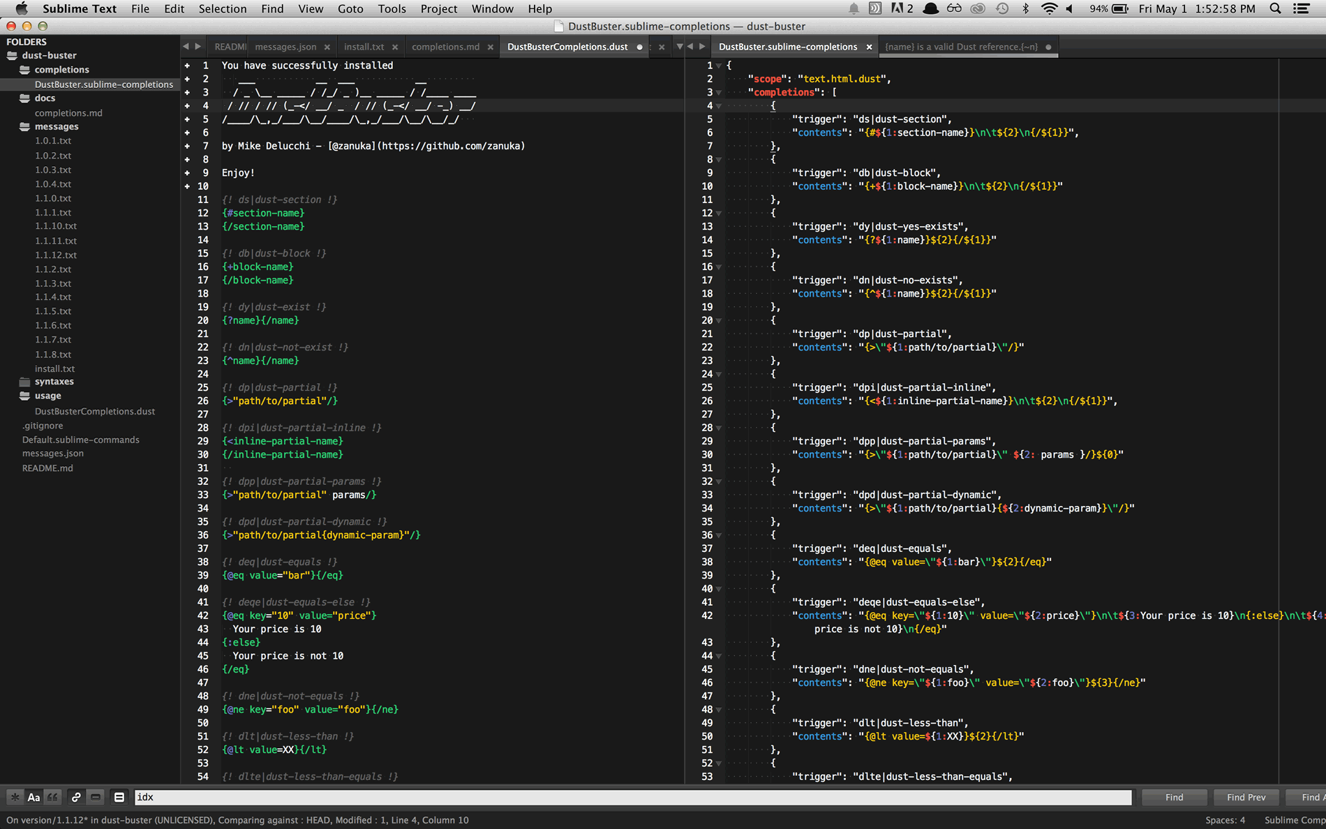Open DustBusterCompletions.dust in the sidebar
The image size is (1326, 829).
pos(95,412)
